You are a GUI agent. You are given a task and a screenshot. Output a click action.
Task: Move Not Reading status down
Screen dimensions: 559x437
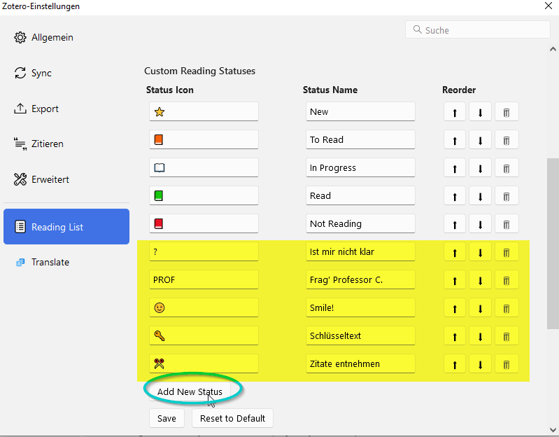coord(480,224)
